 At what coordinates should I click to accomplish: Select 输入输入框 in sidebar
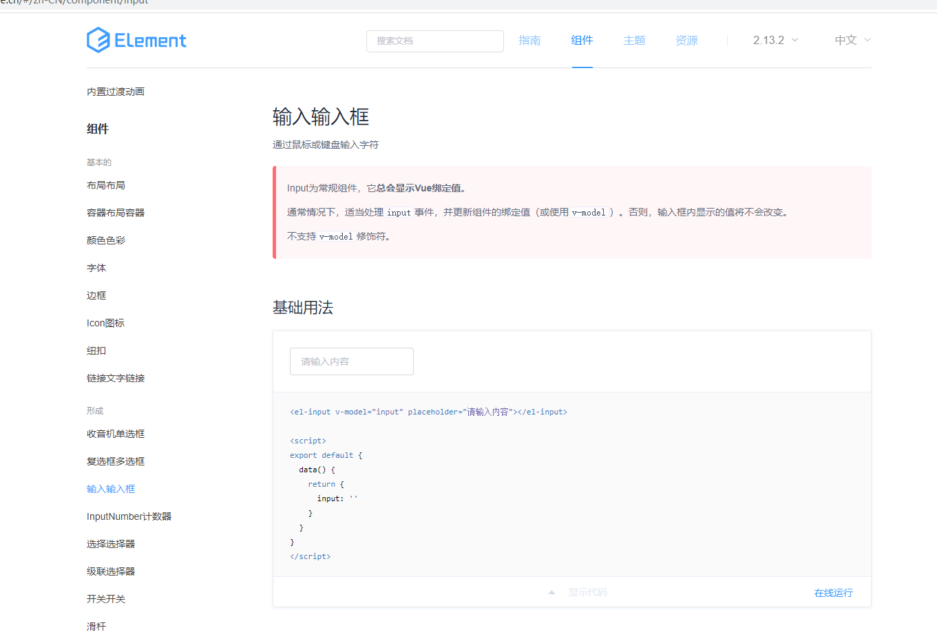[111, 489]
